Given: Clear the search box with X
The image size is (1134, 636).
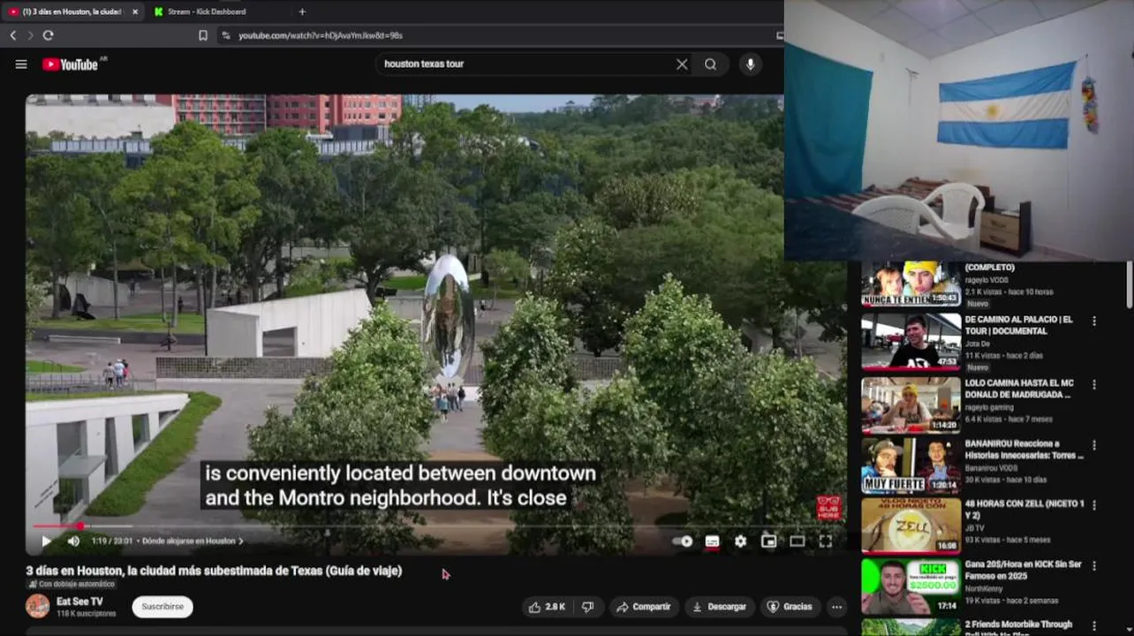Looking at the screenshot, I should 682,64.
